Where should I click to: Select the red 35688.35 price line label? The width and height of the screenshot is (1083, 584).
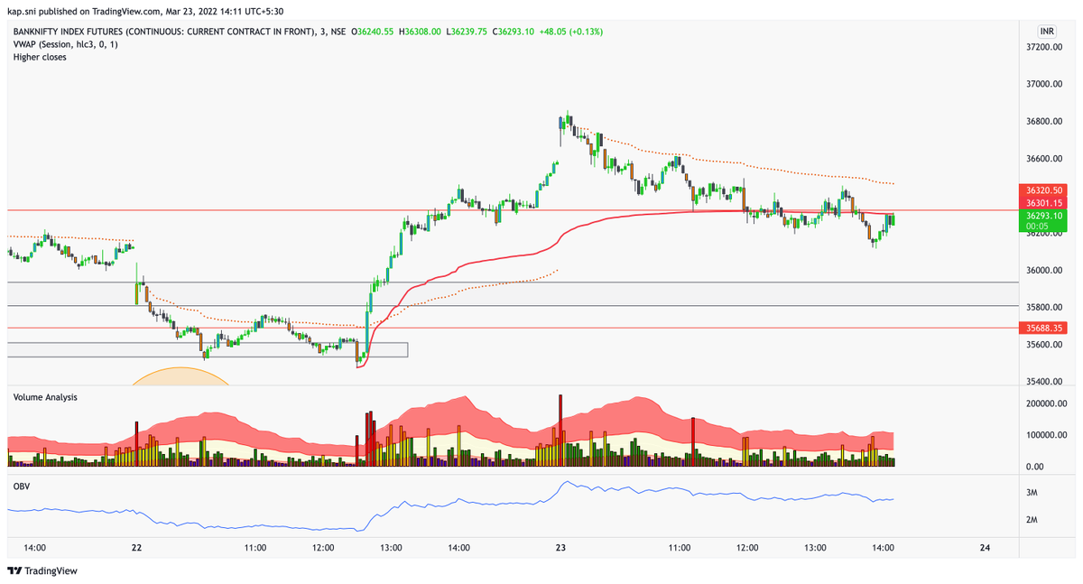coord(1042,328)
